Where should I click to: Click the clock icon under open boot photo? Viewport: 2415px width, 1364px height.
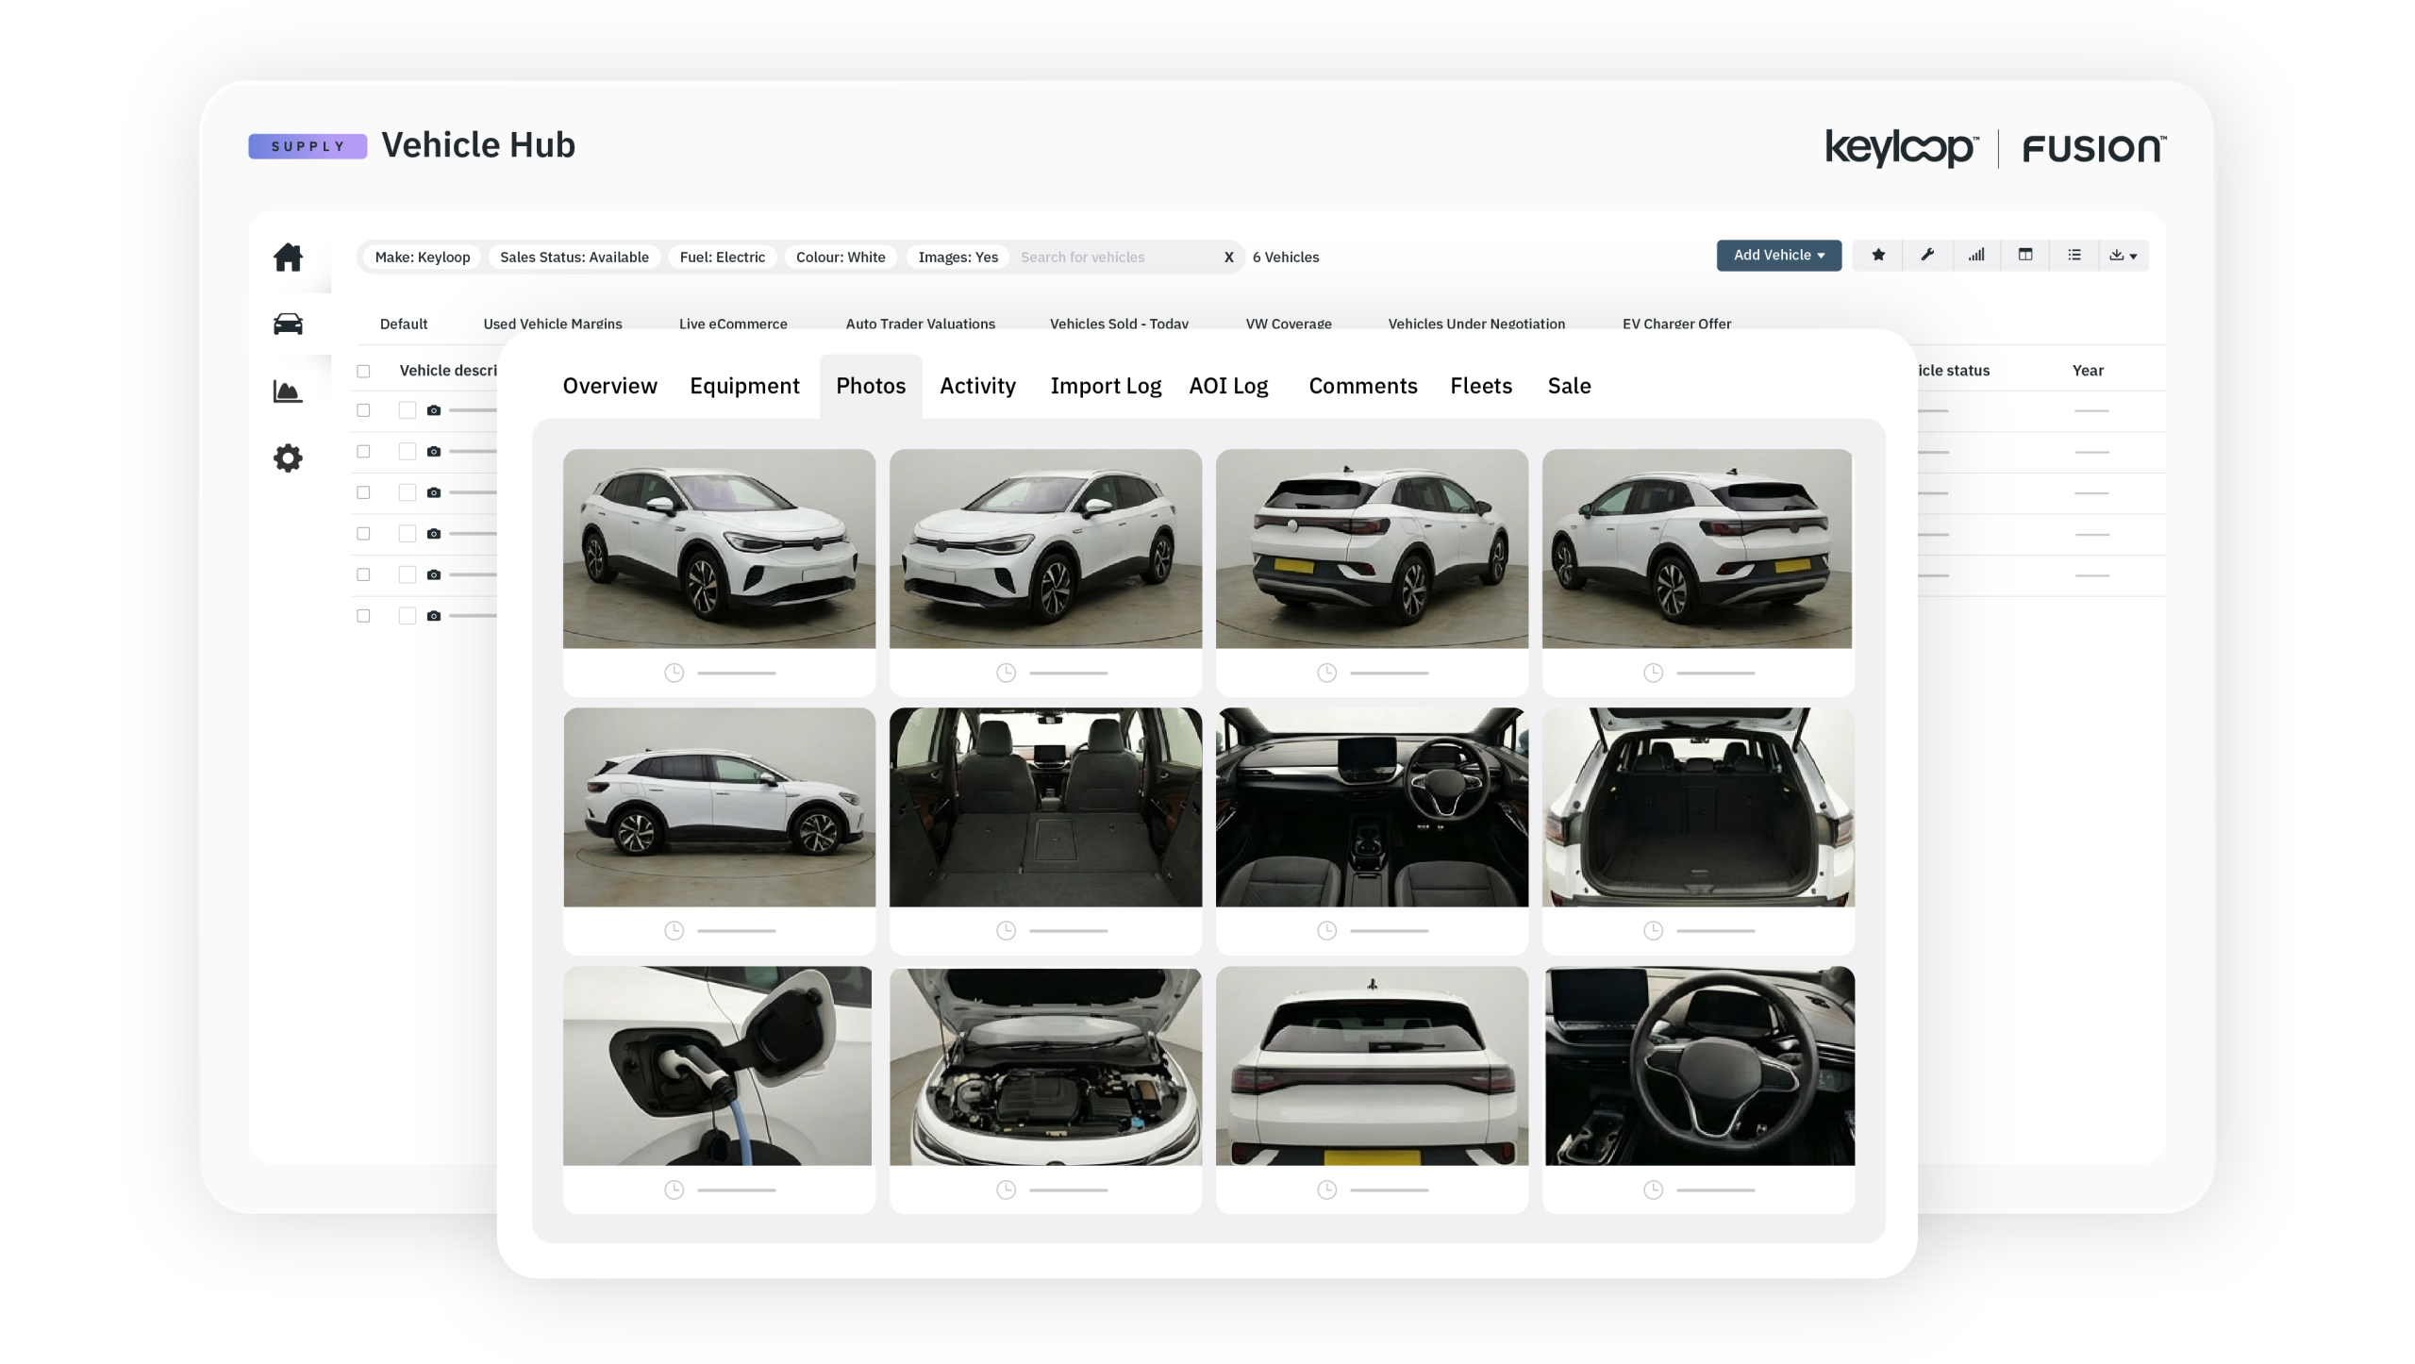click(1653, 931)
